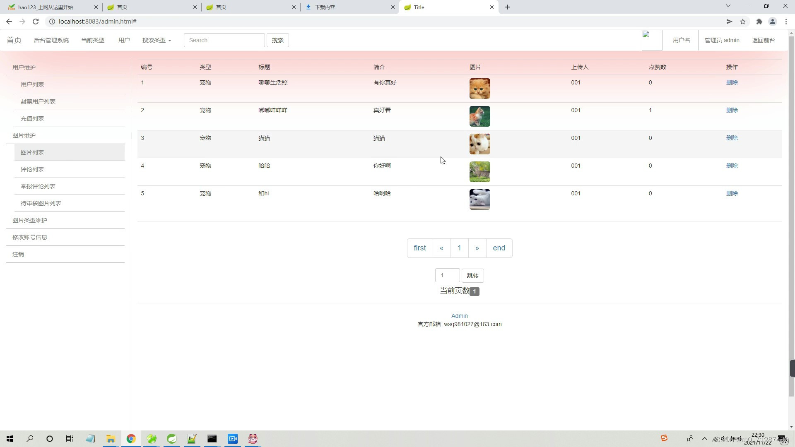Open the 搜索类型 dropdown menu
This screenshot has width=795, height=447.
point(157,40)
